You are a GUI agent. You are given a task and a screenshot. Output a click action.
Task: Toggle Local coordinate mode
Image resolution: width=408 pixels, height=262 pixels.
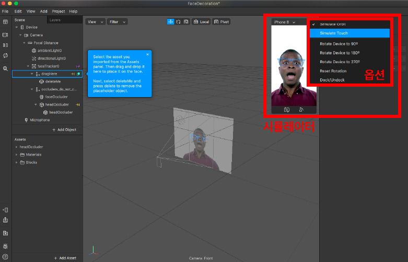coord(201,22)
